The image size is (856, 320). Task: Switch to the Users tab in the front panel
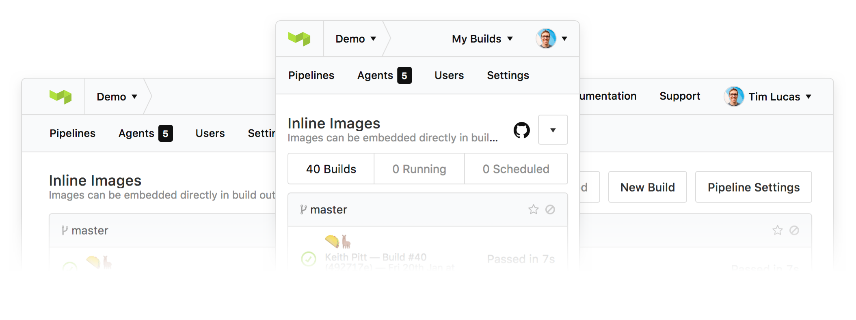(449, 75)
